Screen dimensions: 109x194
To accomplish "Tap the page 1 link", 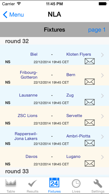I will click(97, 30).
